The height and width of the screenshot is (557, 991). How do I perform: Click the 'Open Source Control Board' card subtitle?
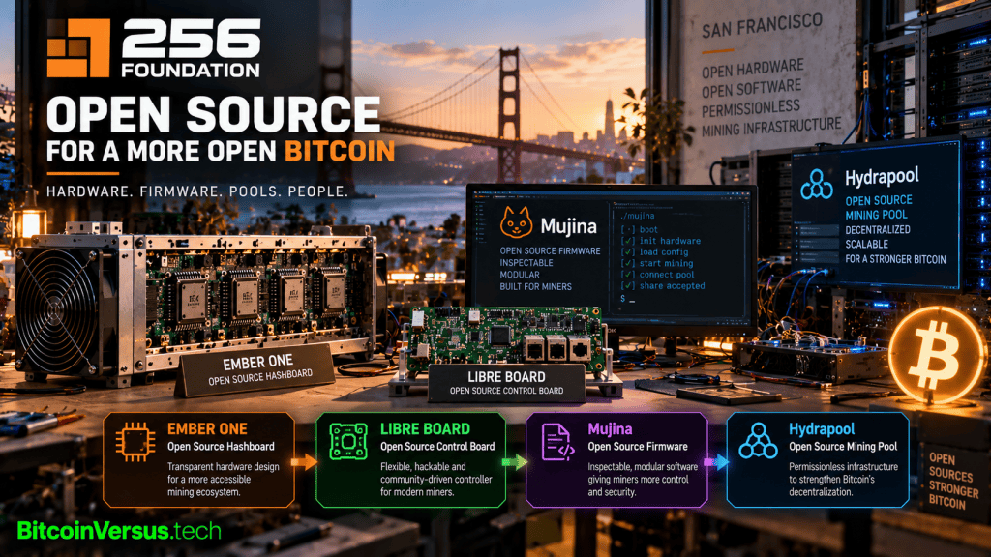click(x=437, y=447)
